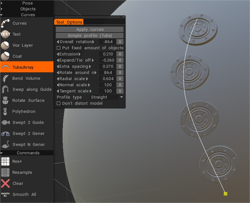Image resolution: width=250 pixels, height=203 pixels.
Task: Click Simple profile (Tube) button
Action: click(90, 36)
